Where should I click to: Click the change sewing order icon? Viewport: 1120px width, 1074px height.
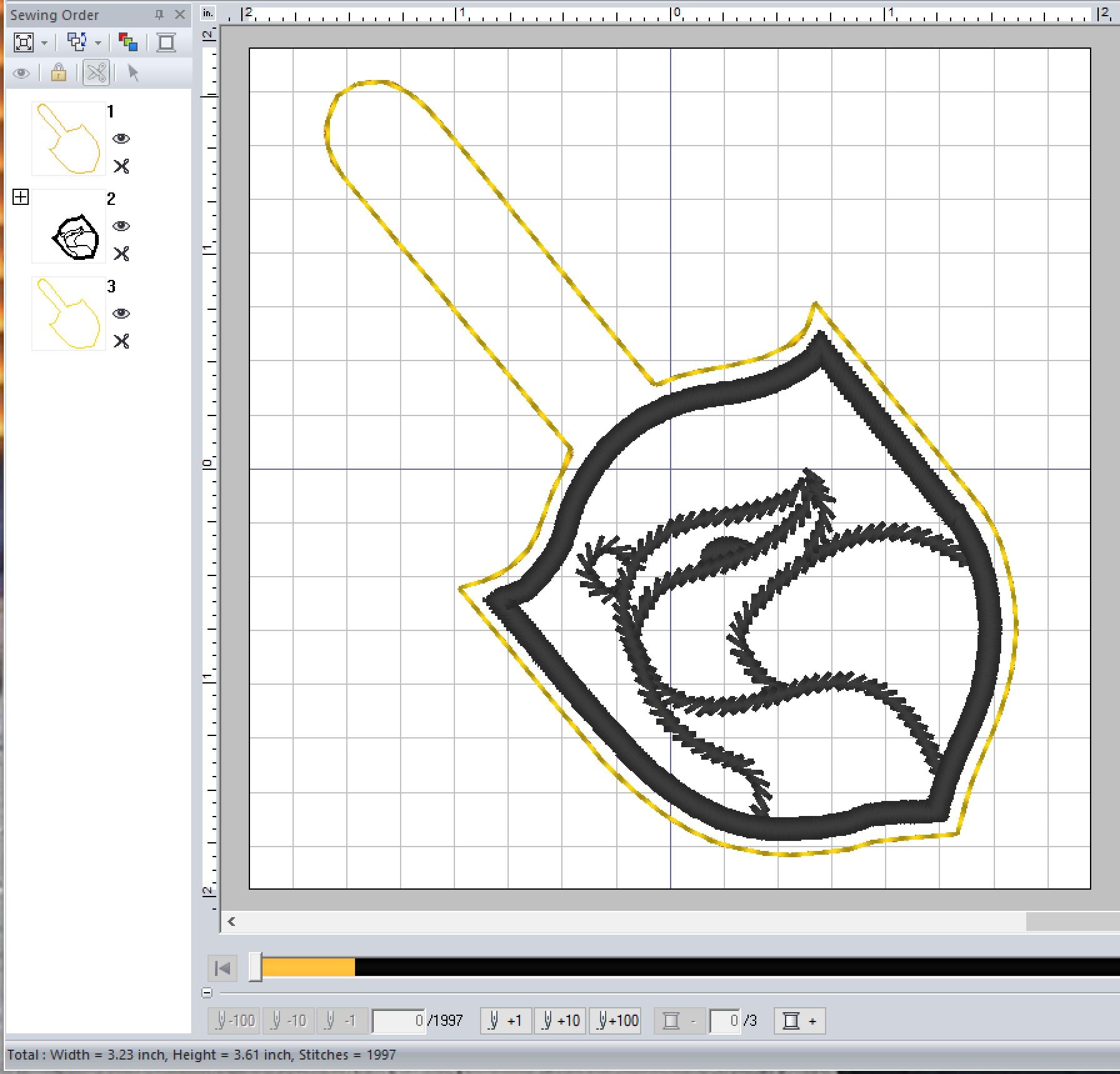(x=77, y=42)
